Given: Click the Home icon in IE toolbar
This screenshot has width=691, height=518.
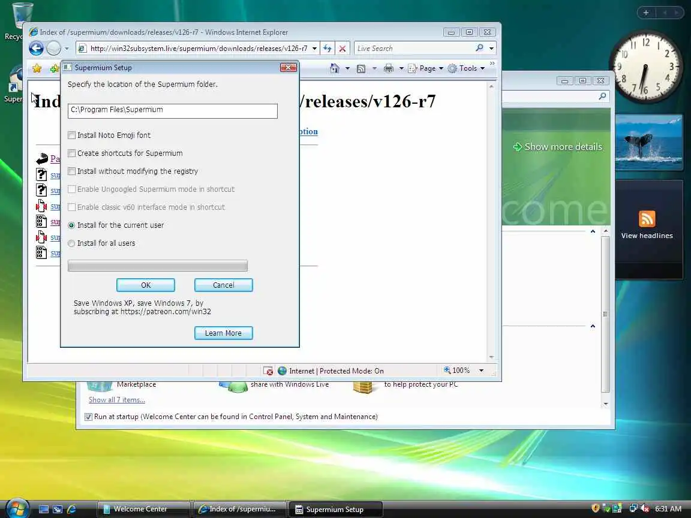Looking at the screenshot, I should point(335,68).
